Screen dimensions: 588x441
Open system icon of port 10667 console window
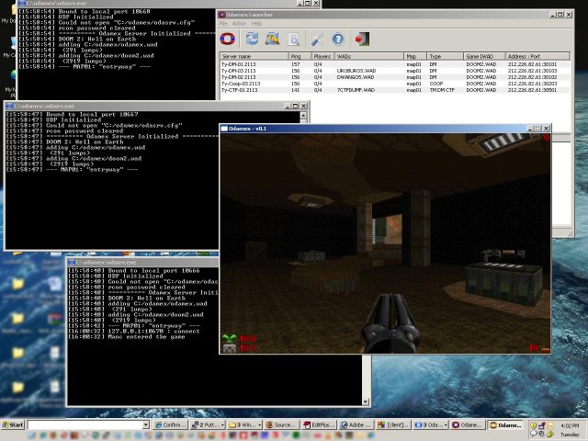coord(10,107)
